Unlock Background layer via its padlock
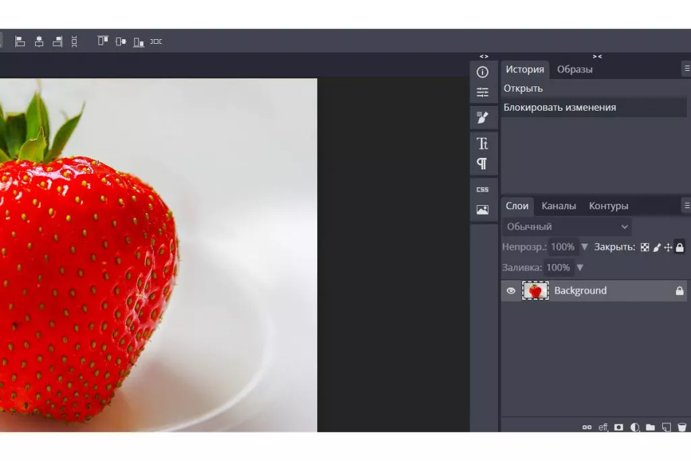The image size is (691, 461). (x=680, y=291)
